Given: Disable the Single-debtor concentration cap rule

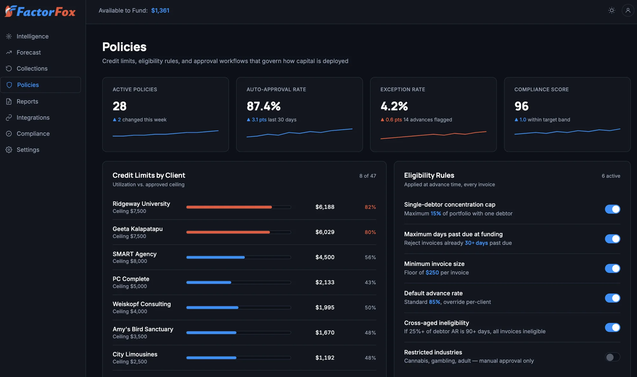Looking at the screenshot, I should tap(612, 209).
